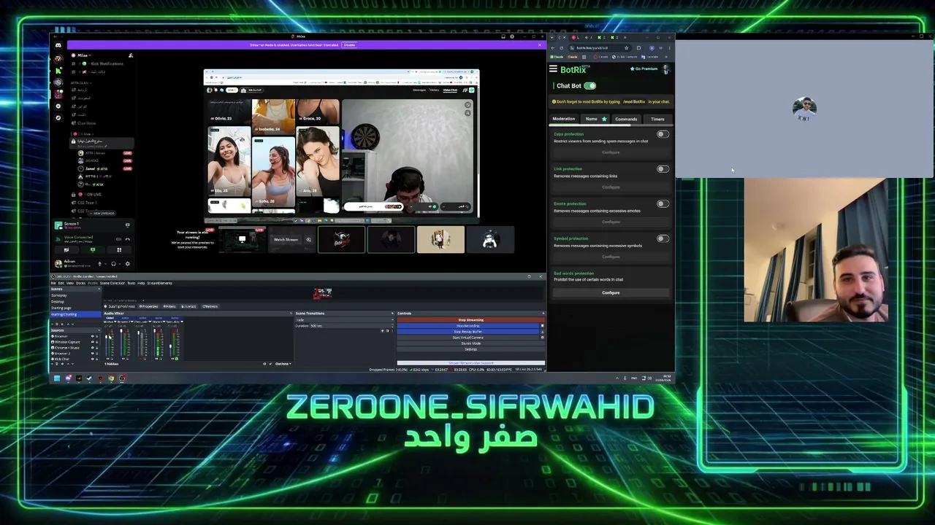Open the audio mixer Options dropdown
The height and width of the screenshot is (525, 935).
point(283,364)
